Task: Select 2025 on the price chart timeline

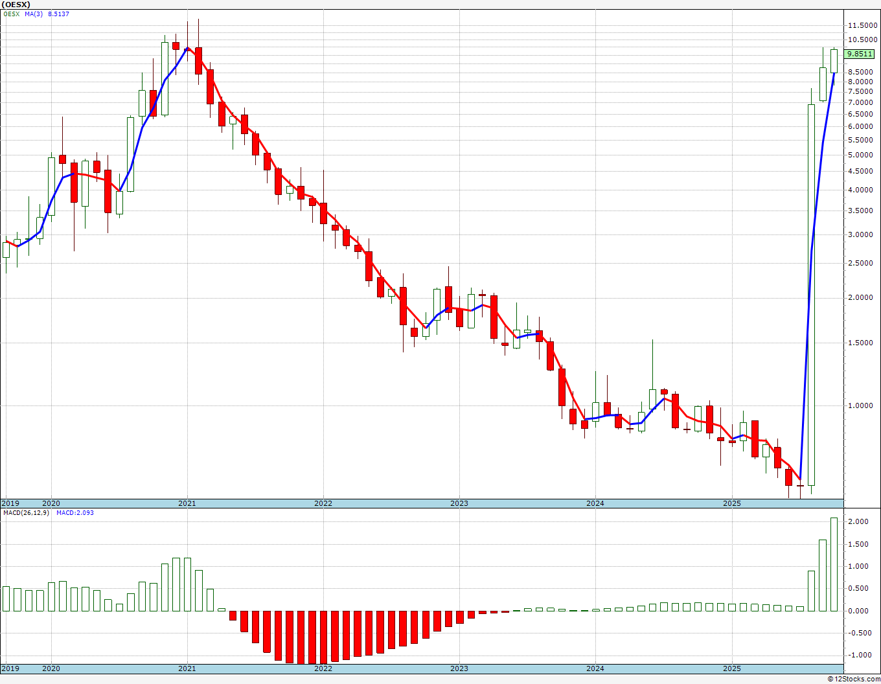Action: tap(731, 503)
